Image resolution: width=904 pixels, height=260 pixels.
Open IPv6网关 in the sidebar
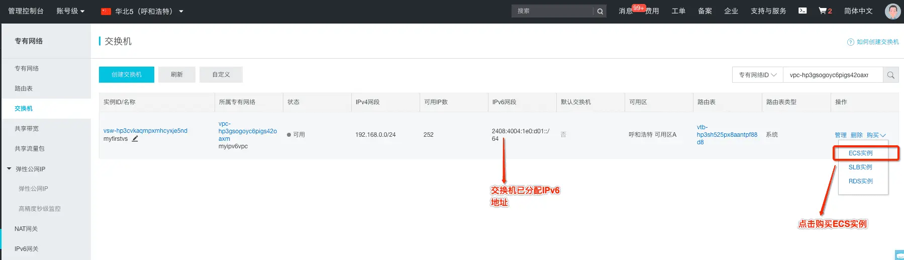[27, 249]
